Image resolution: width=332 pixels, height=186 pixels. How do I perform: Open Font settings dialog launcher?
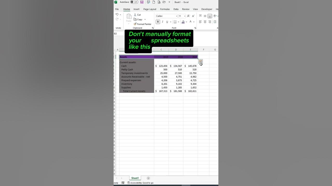(x=195, y=28)
